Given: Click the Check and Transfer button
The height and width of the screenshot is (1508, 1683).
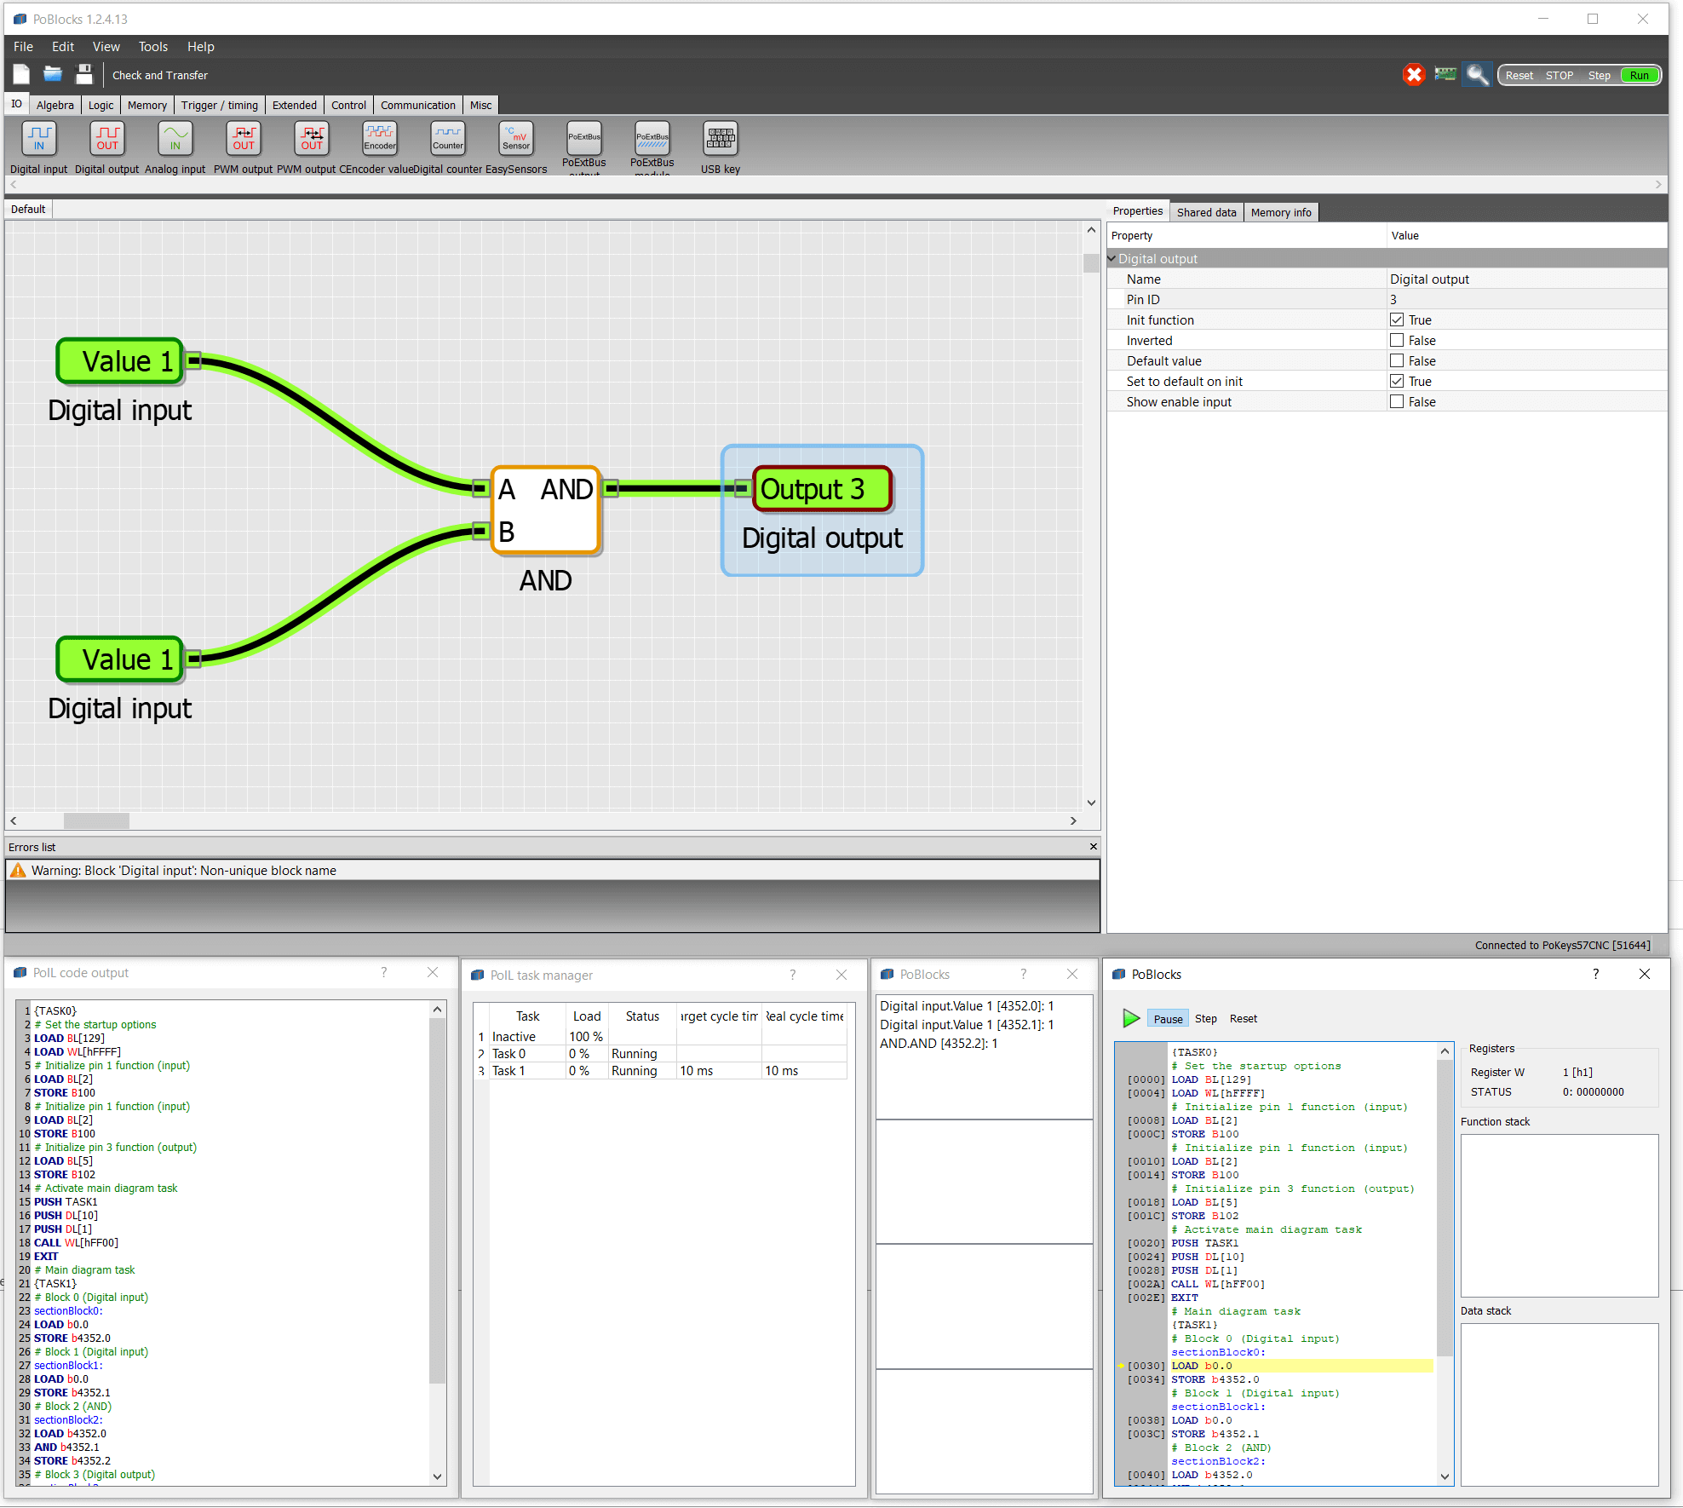Looking at the screenshot, I should pos(160,75).
